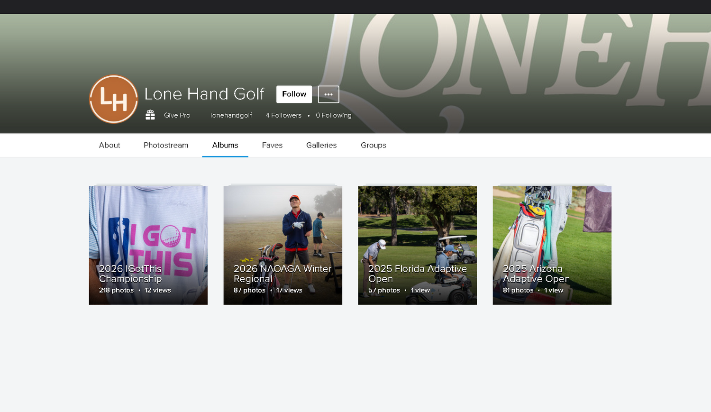This screenshot has height=412, width=711.
Task: View the 4 Followers list
Action: click(283, 115)
